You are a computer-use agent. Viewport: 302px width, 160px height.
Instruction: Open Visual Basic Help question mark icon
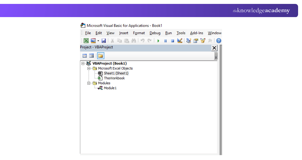[219, 41]
